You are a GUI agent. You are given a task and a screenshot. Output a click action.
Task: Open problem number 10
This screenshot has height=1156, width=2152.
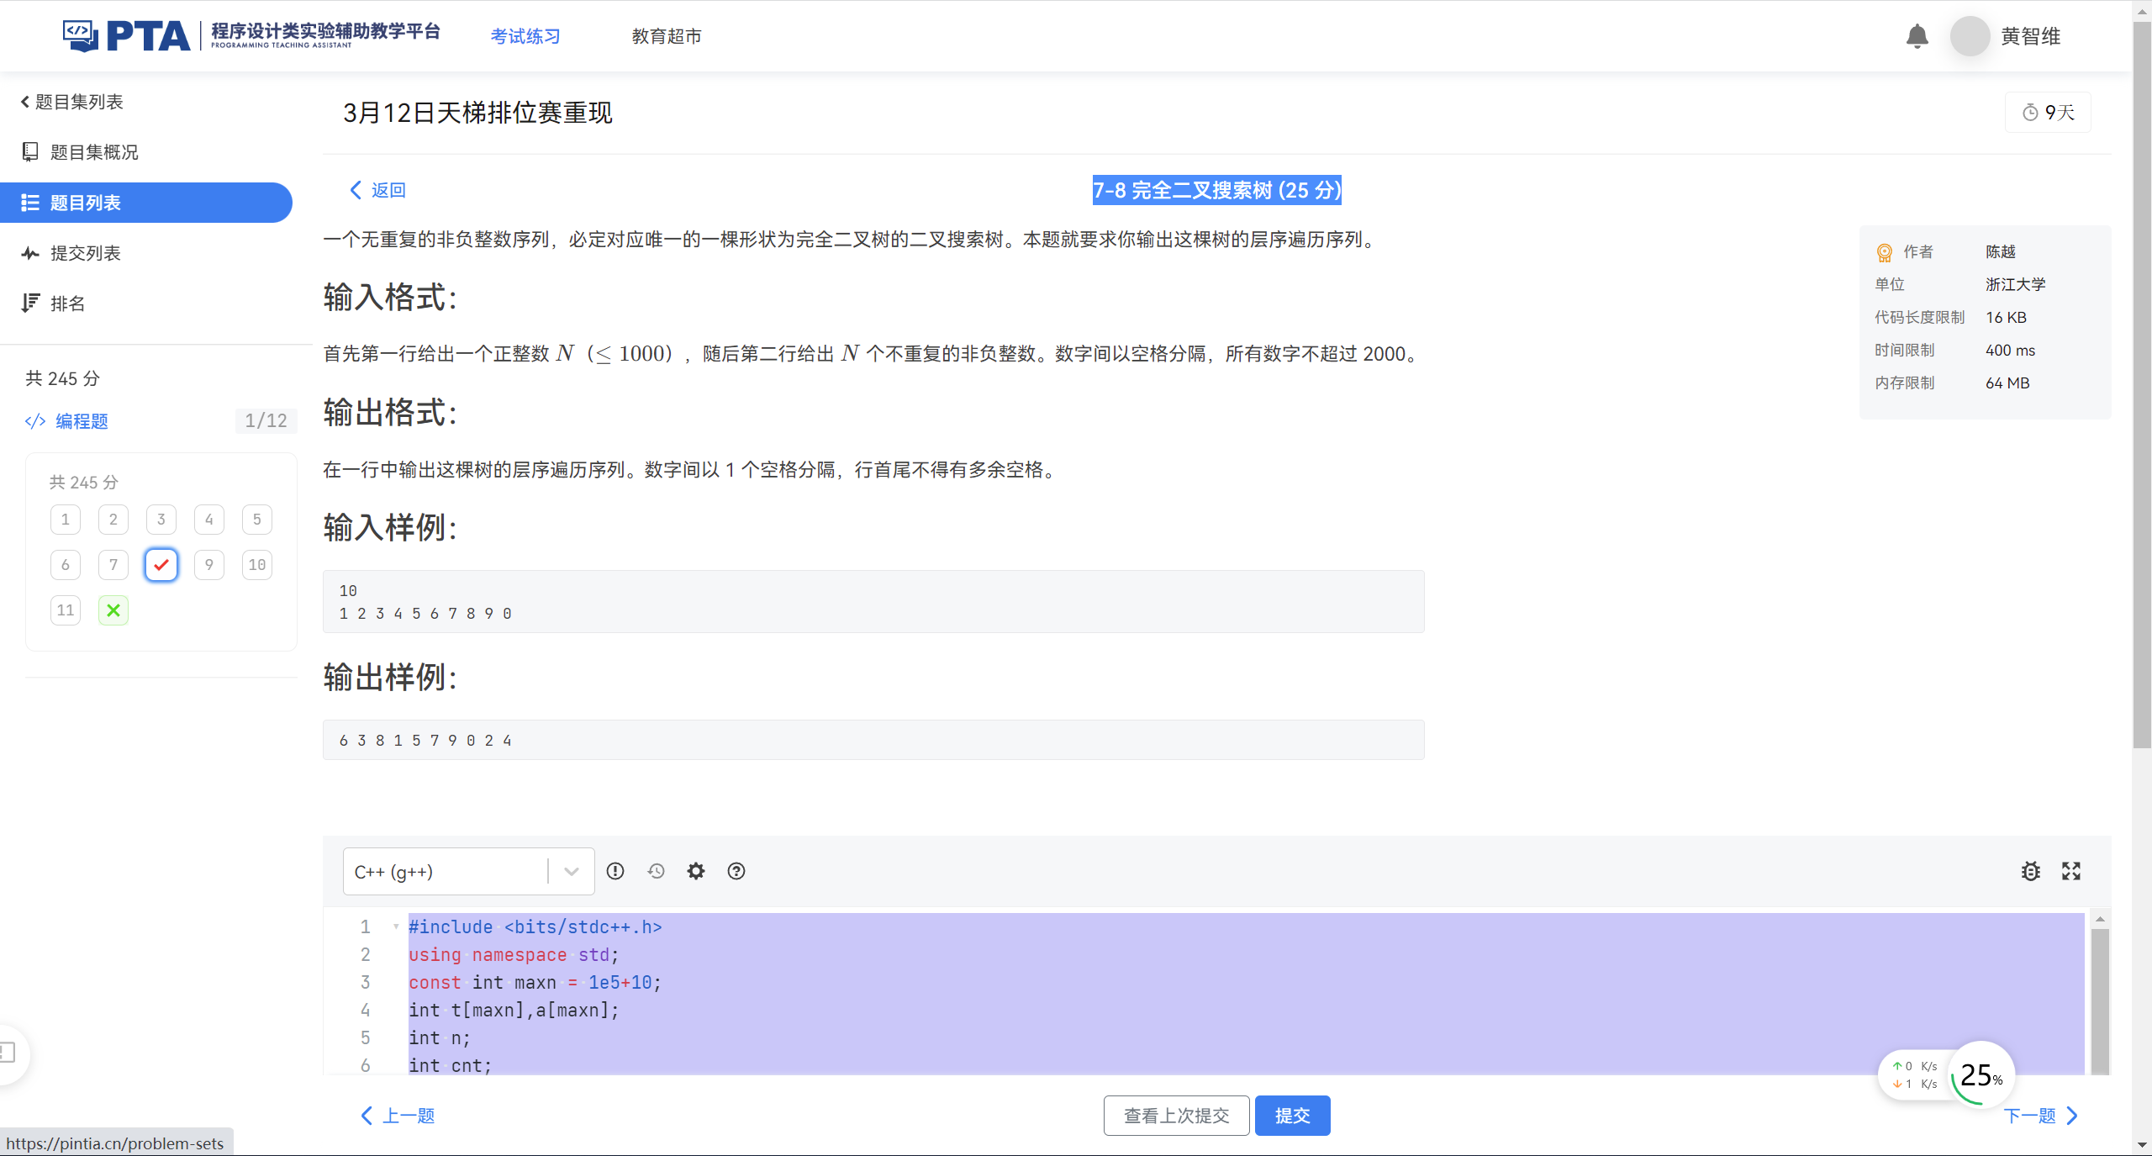[257, 565]
